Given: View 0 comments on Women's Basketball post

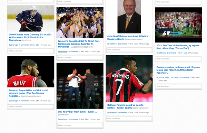Looking at the screenshot, I should click(x=73, y=51).
